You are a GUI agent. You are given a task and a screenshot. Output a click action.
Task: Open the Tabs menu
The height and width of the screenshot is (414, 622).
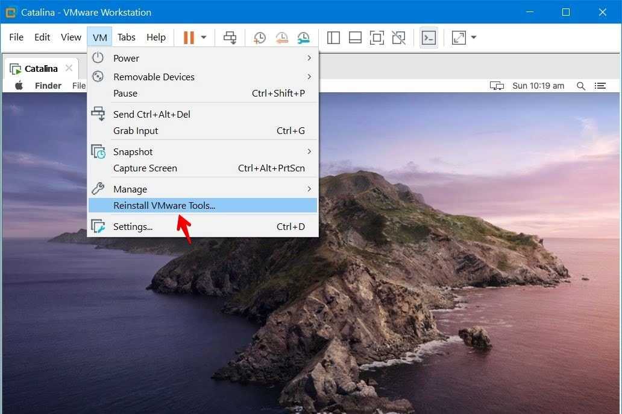pos(127,37)
